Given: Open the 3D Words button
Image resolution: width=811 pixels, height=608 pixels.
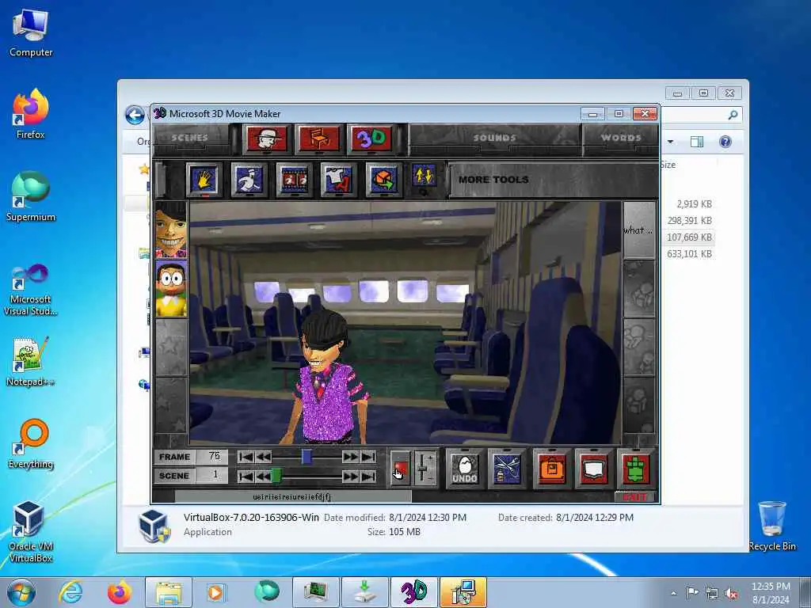Looking at the screenshot, I should [x=371, y=138].
